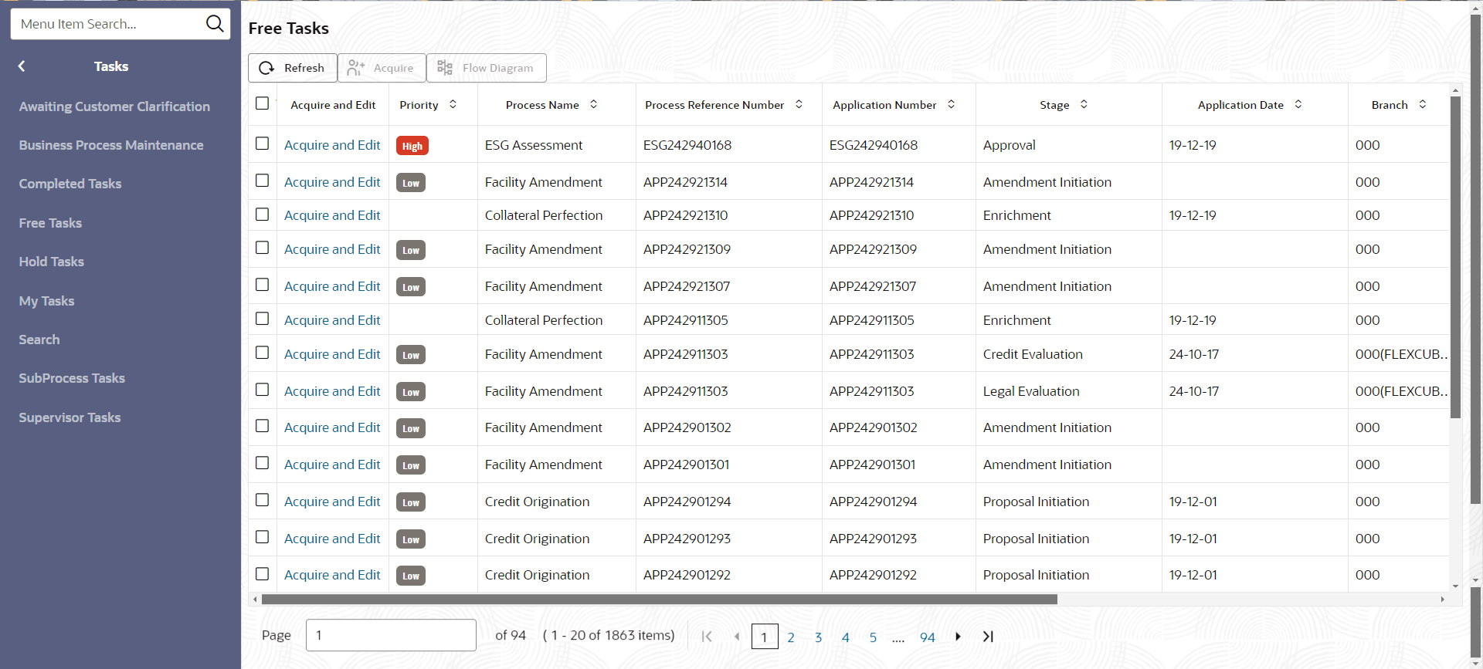The width and height of the screenshot is (1483, 669).
Task: Sort by Process Name column
Action: [593, 104]
